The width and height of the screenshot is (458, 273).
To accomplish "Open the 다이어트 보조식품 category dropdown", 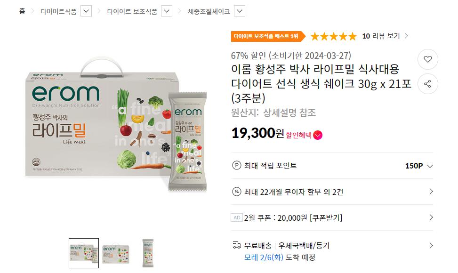I will [167, 11].
